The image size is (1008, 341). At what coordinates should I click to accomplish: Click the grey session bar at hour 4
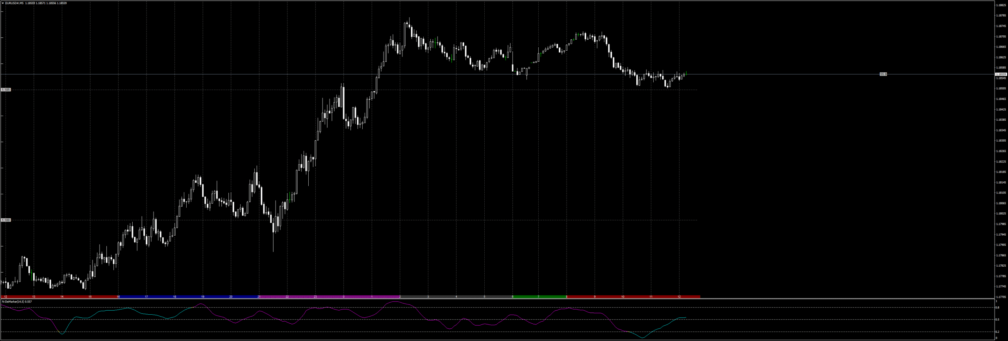point(456,297)
